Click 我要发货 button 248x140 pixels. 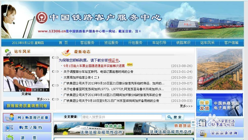204,106
